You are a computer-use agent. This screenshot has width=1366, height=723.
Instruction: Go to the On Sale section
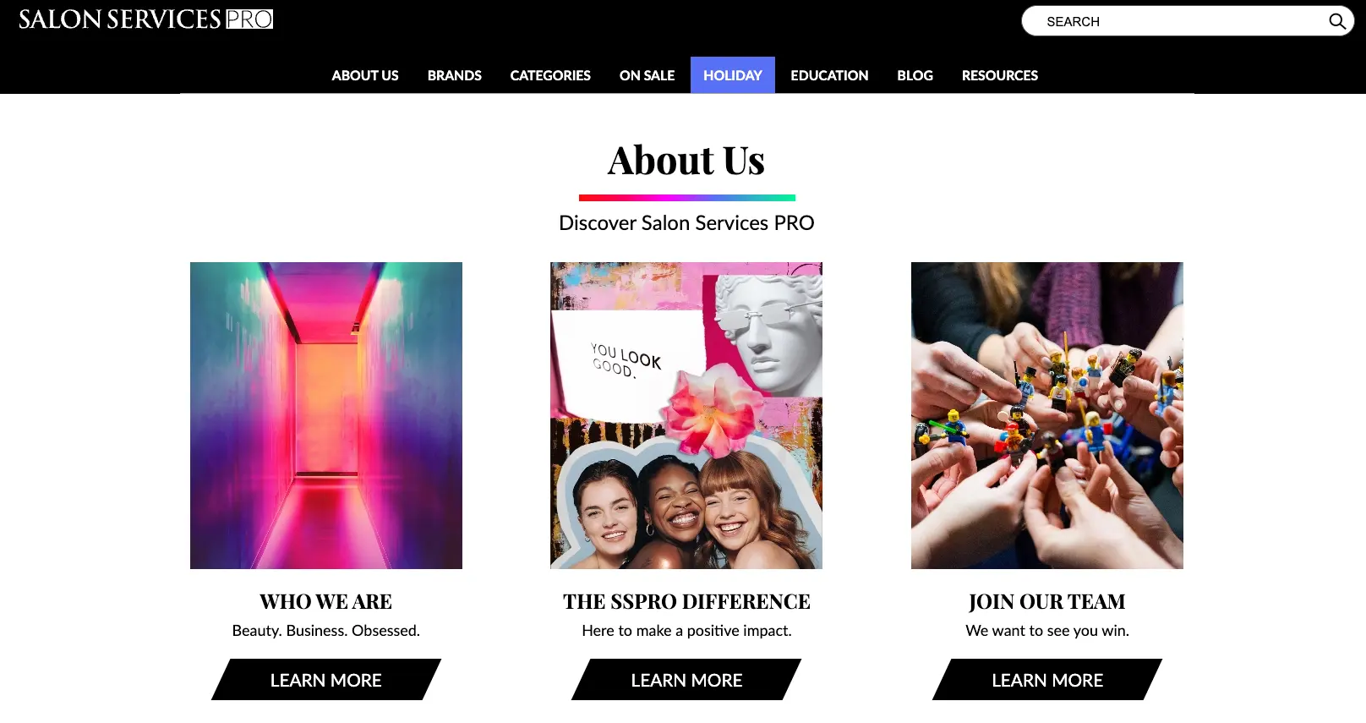(x=647, y=75)
